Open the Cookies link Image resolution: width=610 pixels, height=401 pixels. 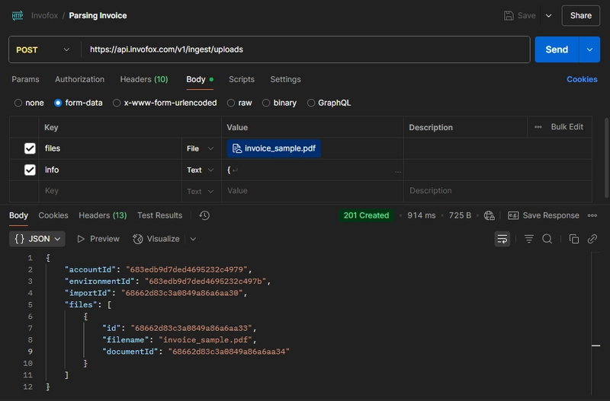582,79
